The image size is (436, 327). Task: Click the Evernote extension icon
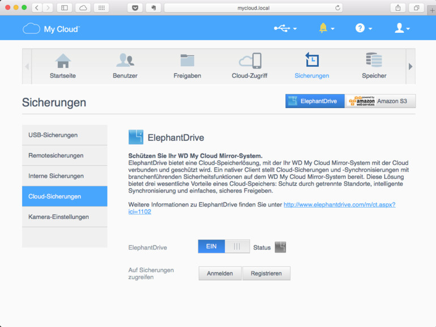click(153, 8)
